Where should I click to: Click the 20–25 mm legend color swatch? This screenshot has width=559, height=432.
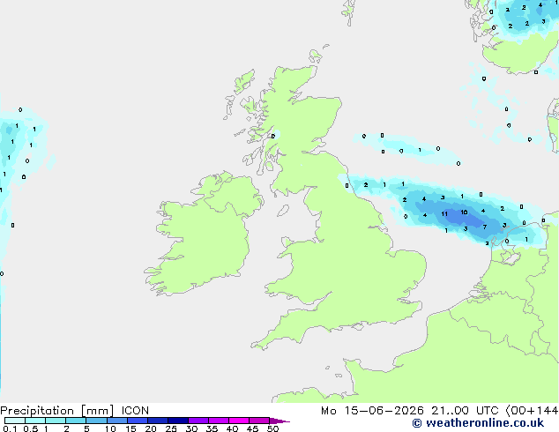pyautogui.click(x=158, y=421)
